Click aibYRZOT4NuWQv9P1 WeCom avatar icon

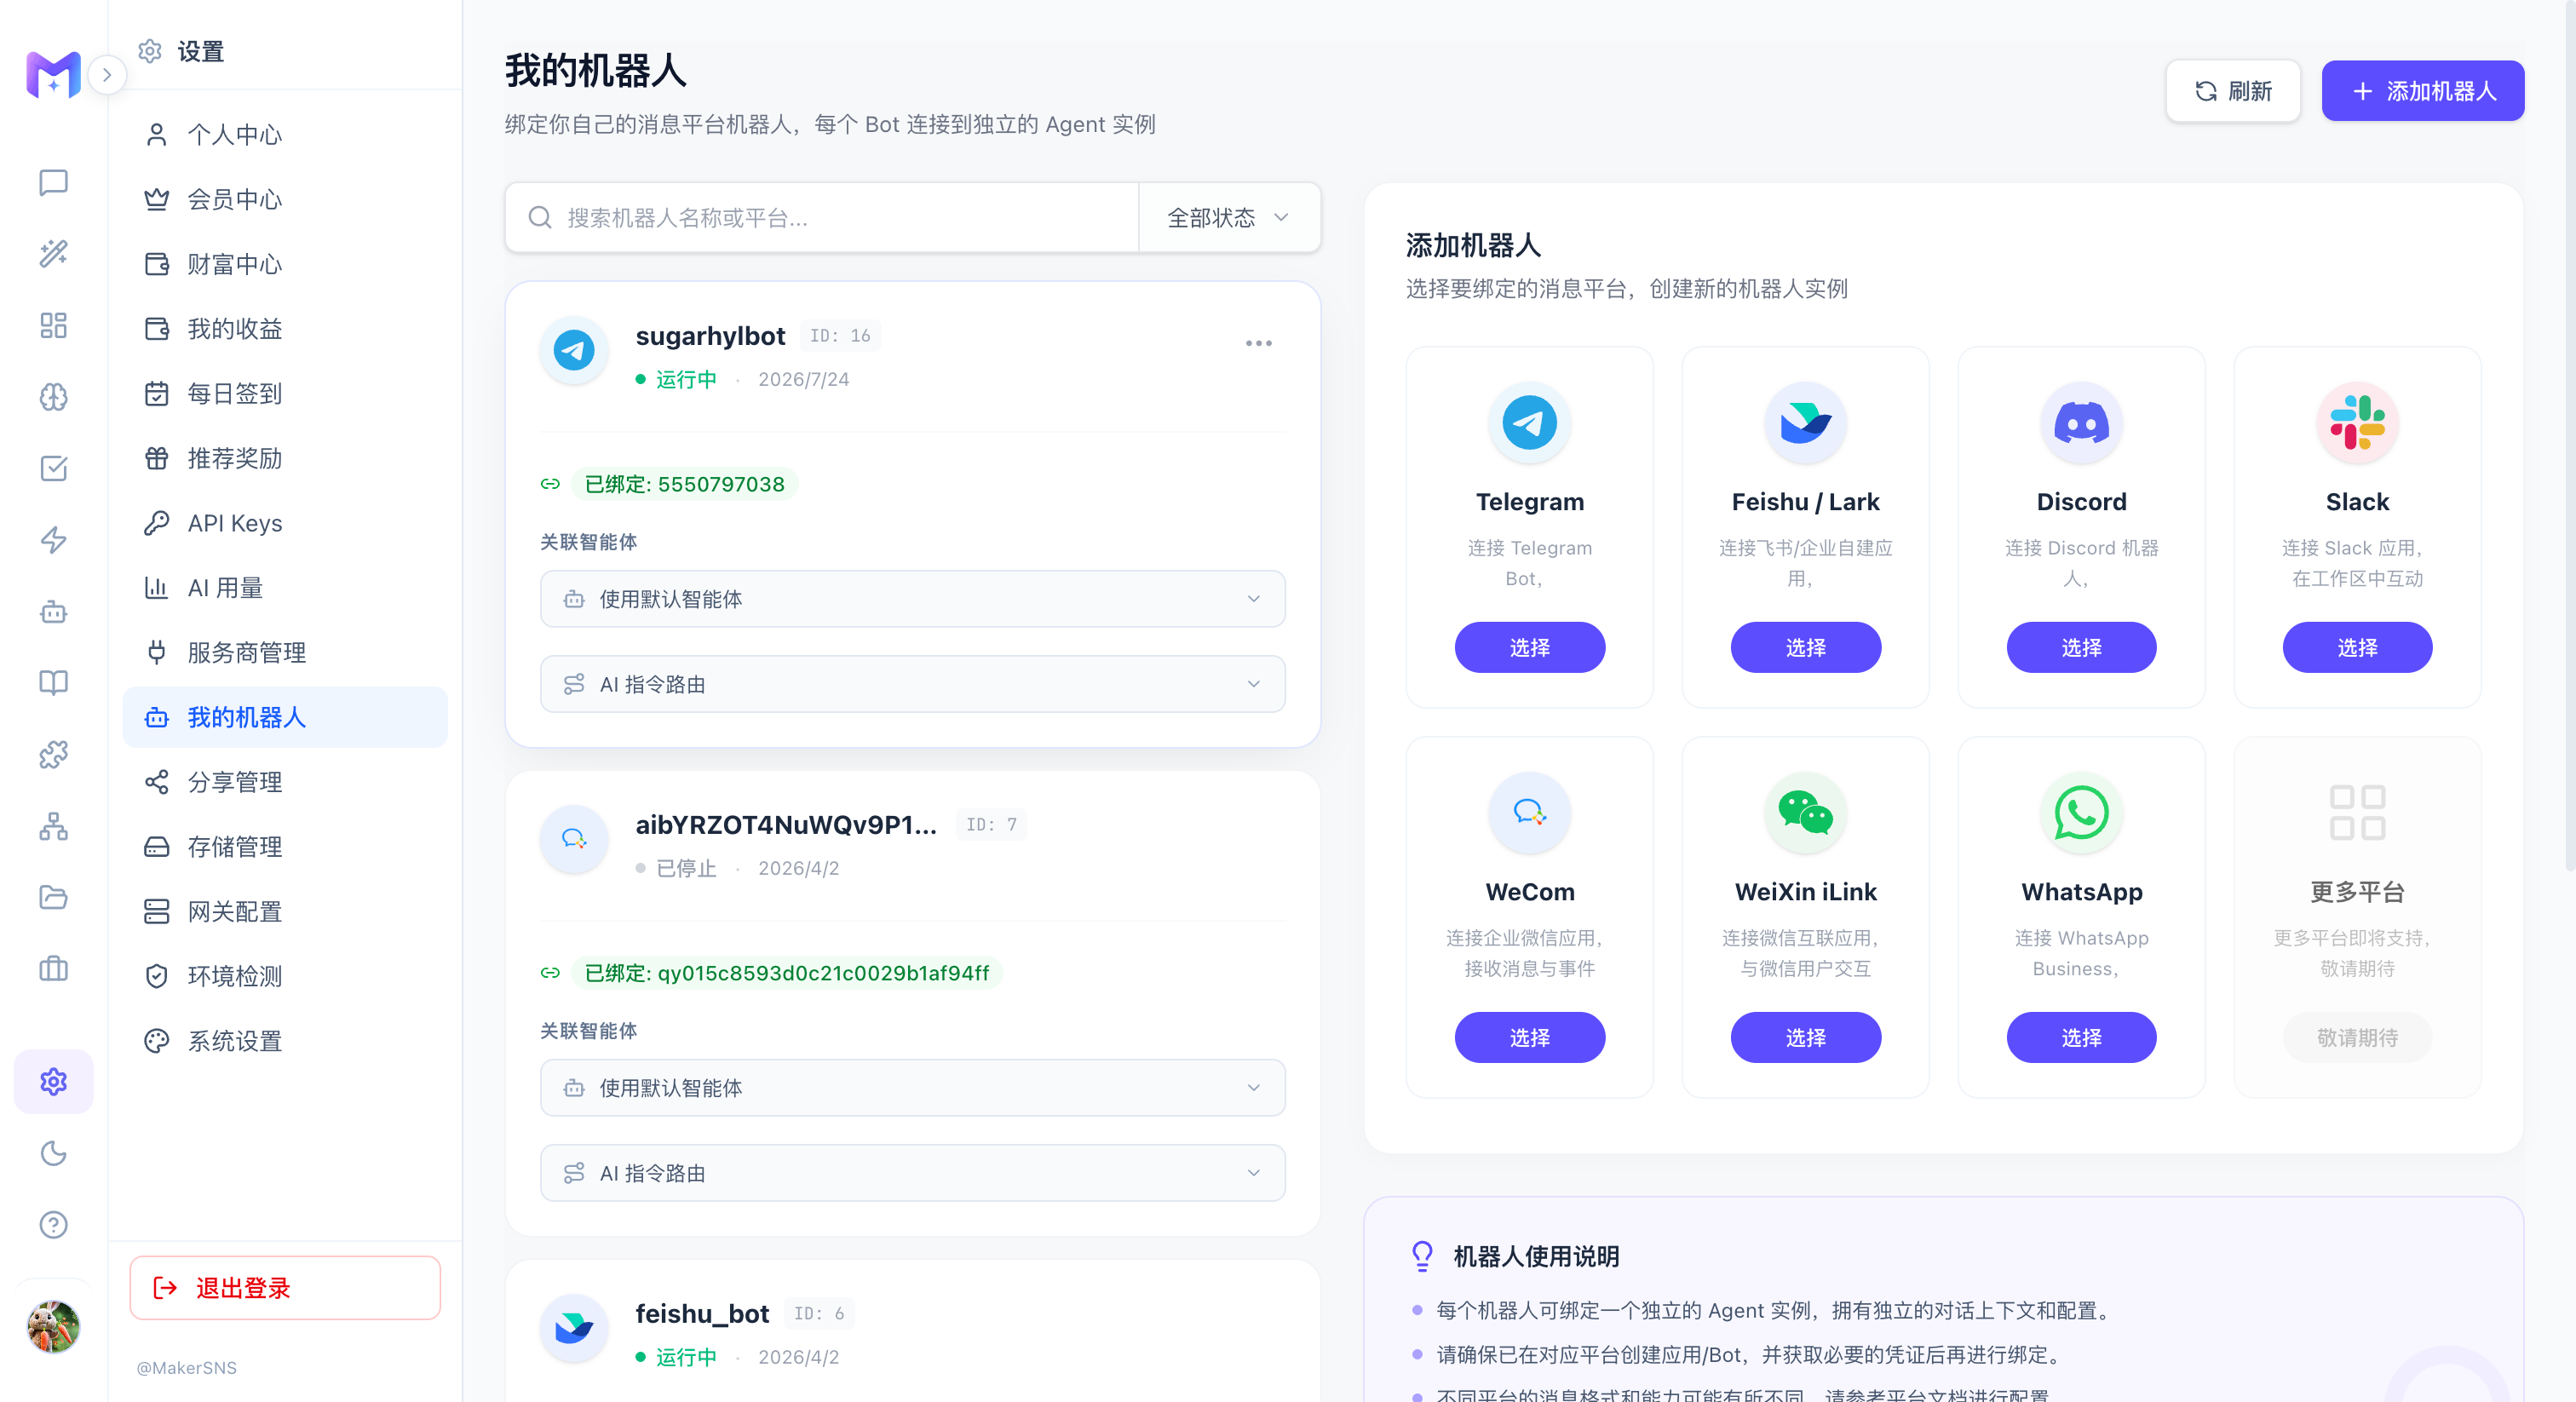coord(574,839)
